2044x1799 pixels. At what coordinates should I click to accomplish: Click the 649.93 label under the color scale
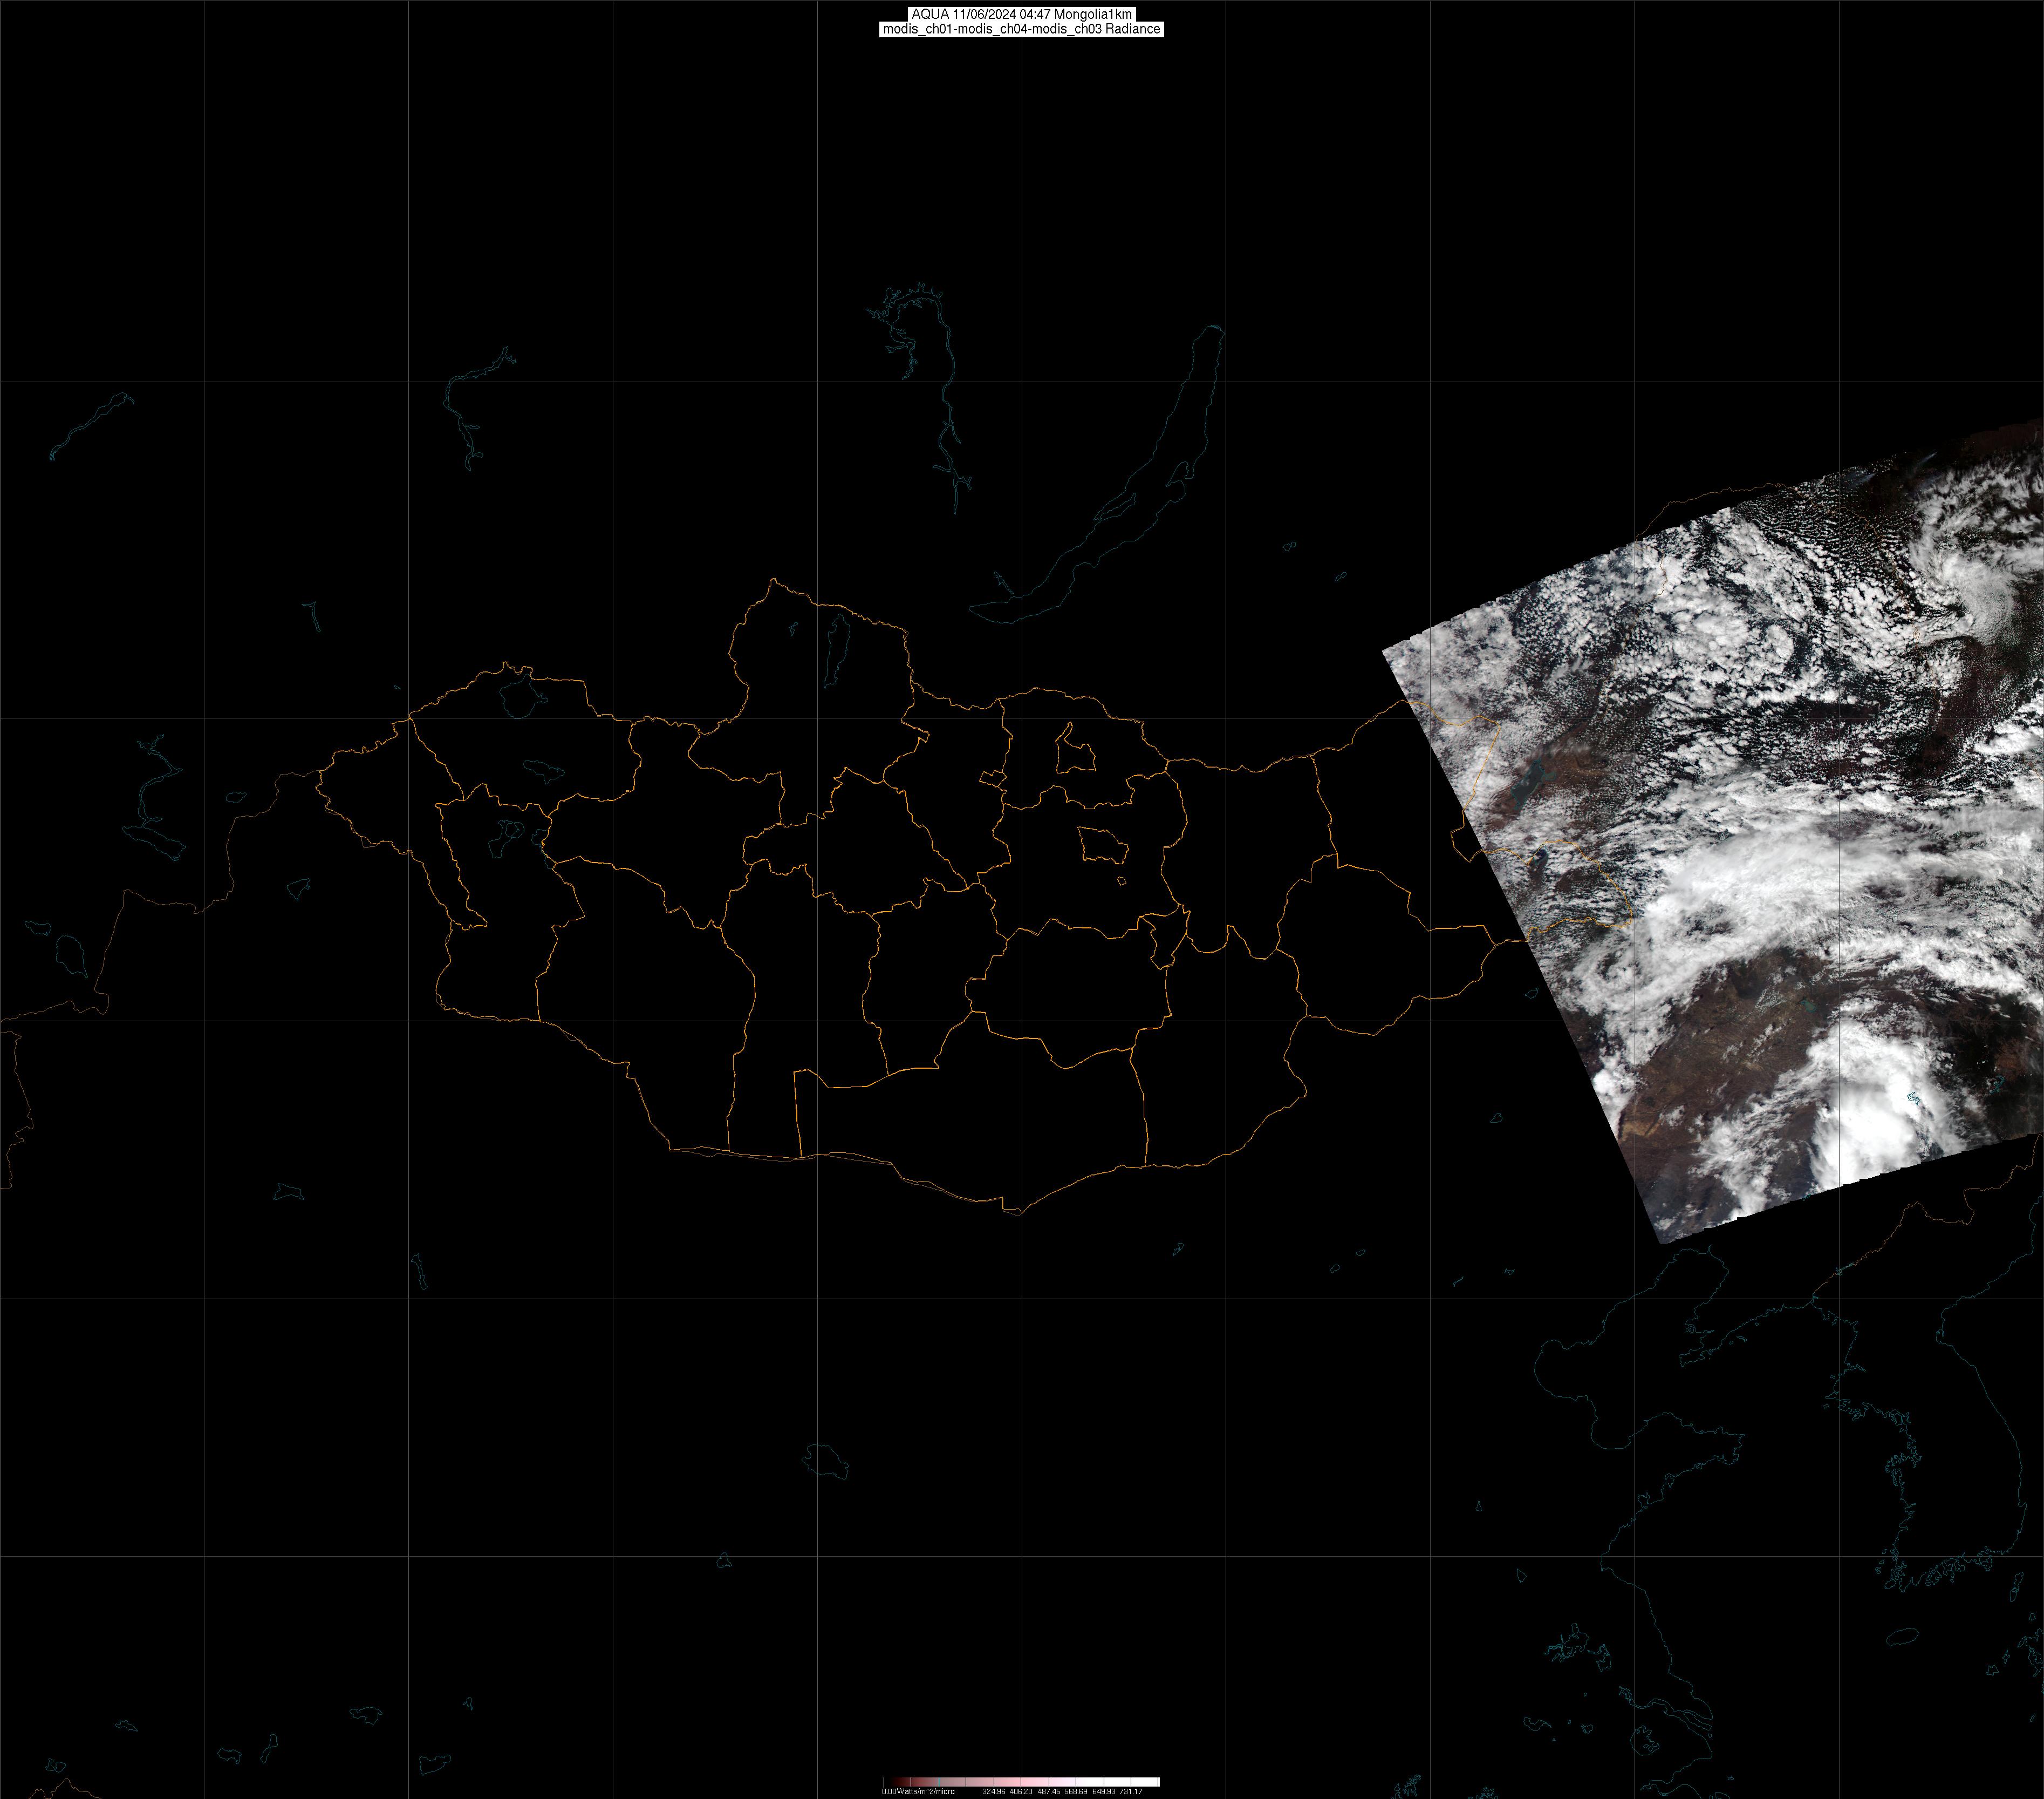[x=1103, y=1791]
